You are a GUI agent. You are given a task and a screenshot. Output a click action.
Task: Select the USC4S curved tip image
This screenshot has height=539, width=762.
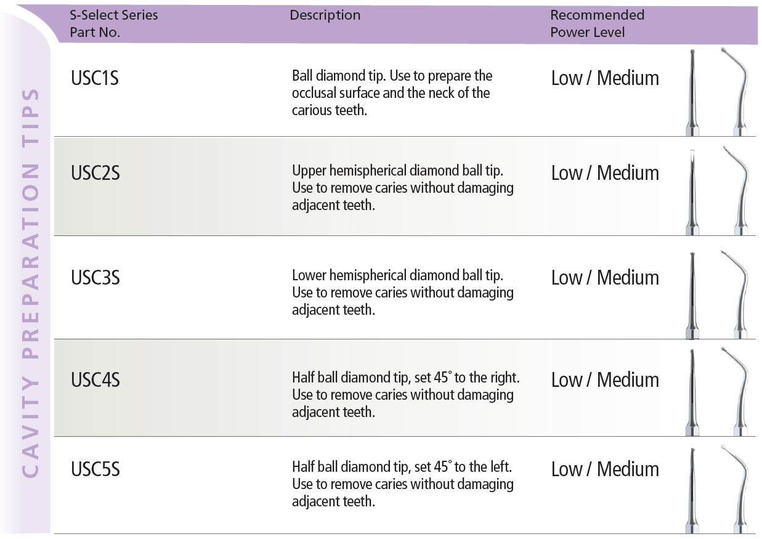(x=737, y=391)
